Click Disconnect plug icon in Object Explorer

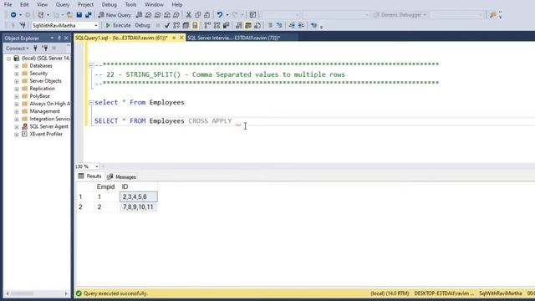44,48
